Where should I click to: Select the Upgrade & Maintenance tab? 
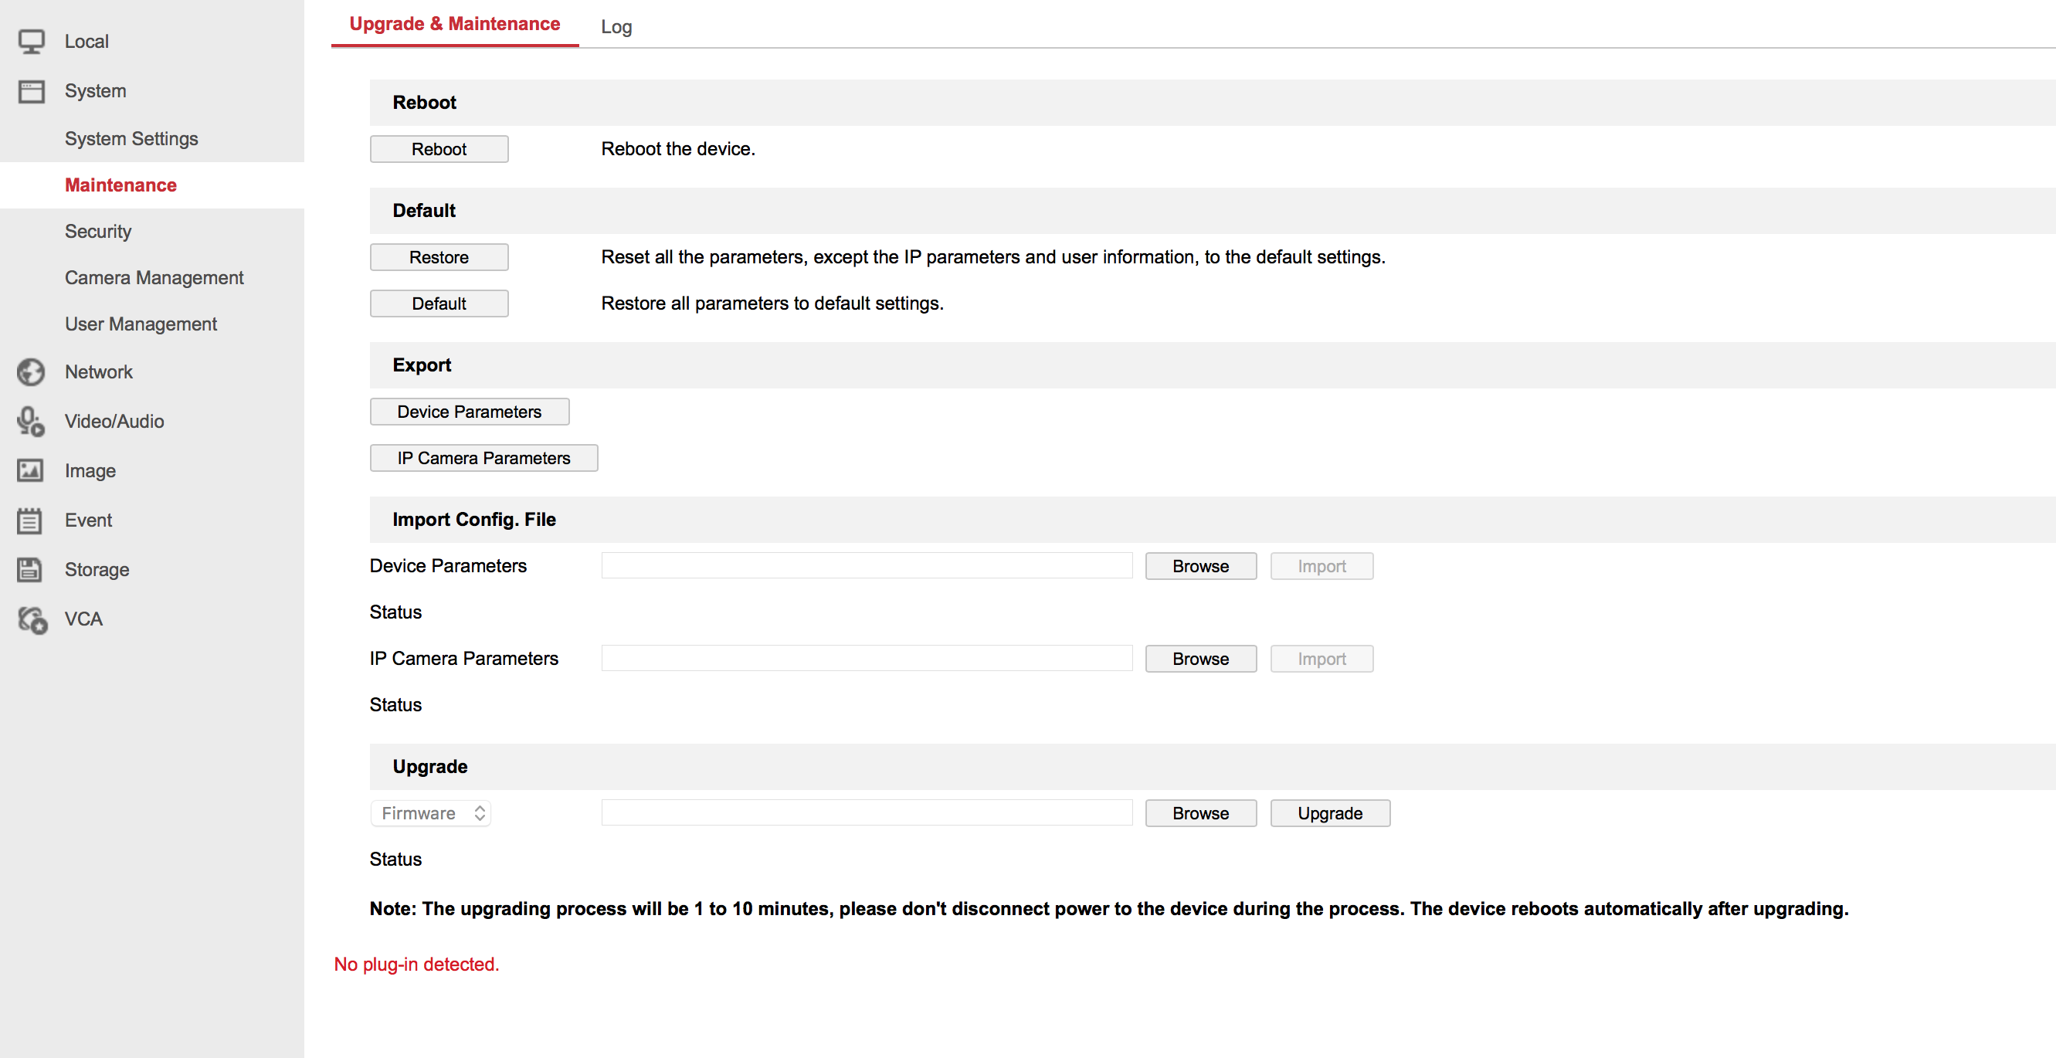[454, 24]
